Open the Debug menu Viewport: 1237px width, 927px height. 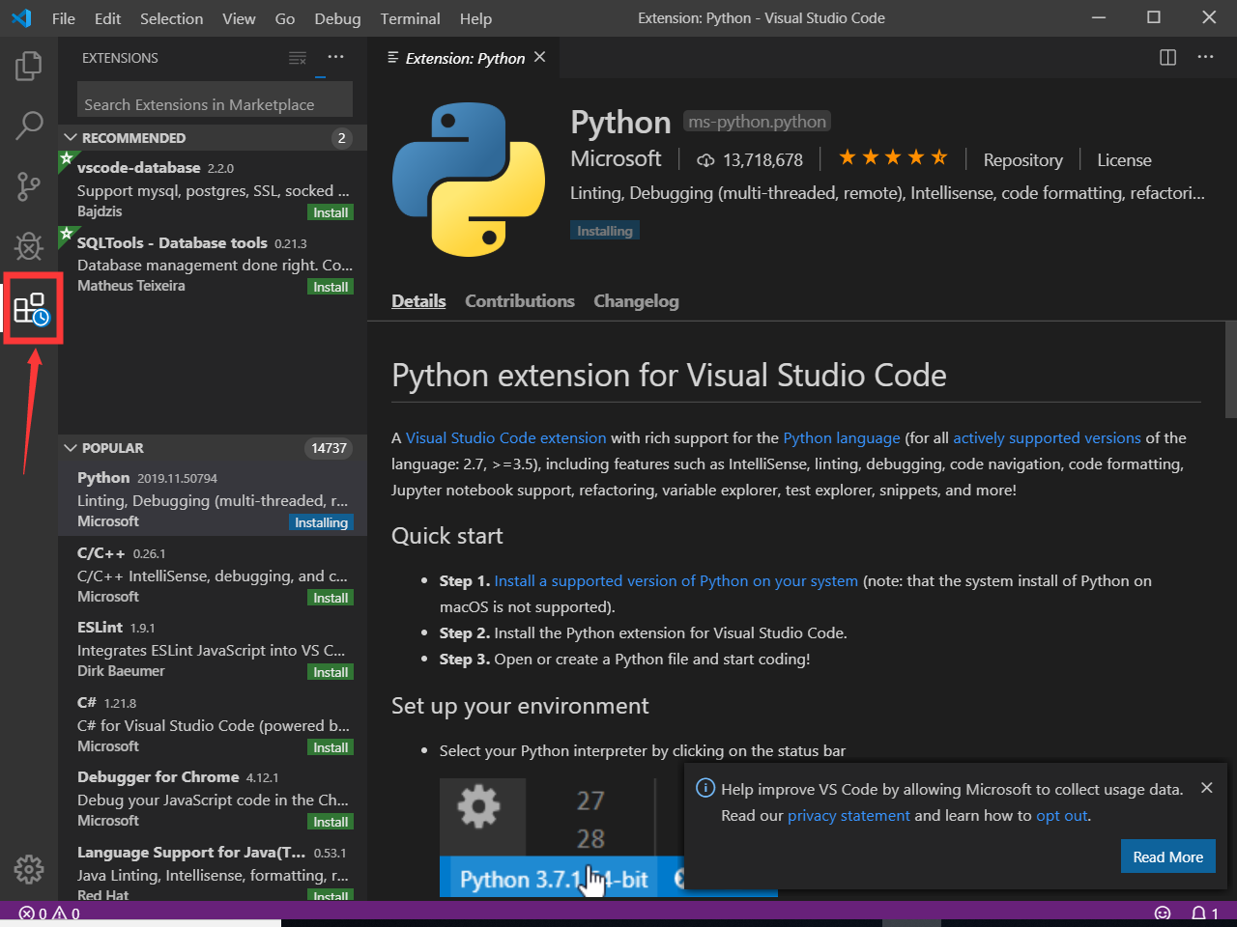(x=336, y=18)
